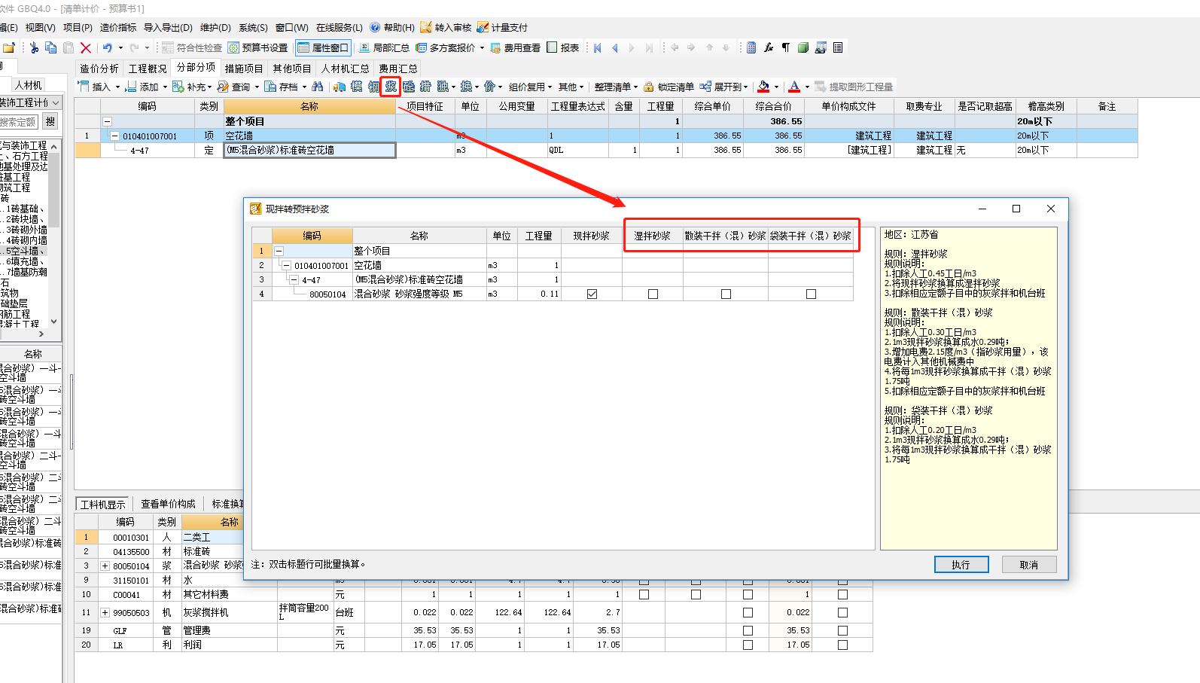Toggle last checkbox in 灰浆搅拌机 row

[842, 612]
